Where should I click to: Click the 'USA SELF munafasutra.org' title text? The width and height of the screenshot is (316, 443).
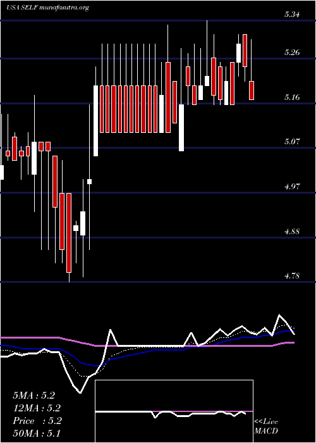pyautogui.click(x=47, y=8)
